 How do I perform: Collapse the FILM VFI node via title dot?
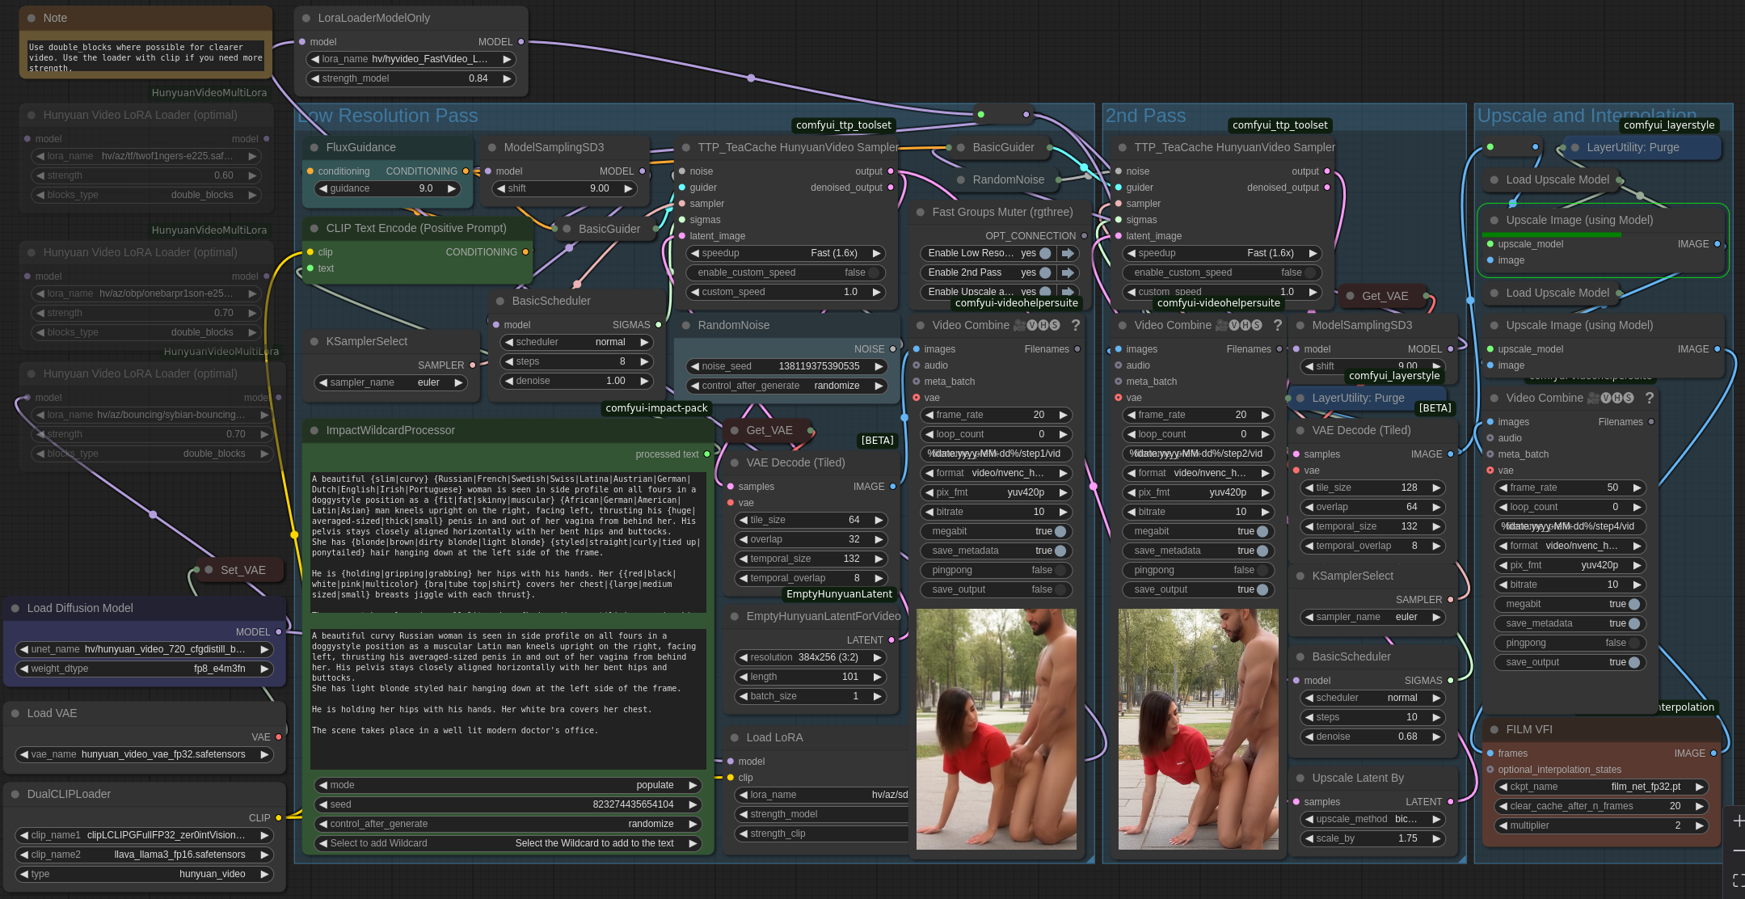click(1494, 729)
